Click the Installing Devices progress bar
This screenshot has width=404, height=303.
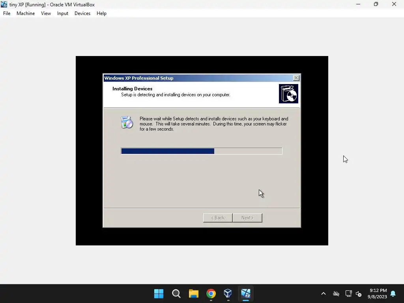coord(202,151)
